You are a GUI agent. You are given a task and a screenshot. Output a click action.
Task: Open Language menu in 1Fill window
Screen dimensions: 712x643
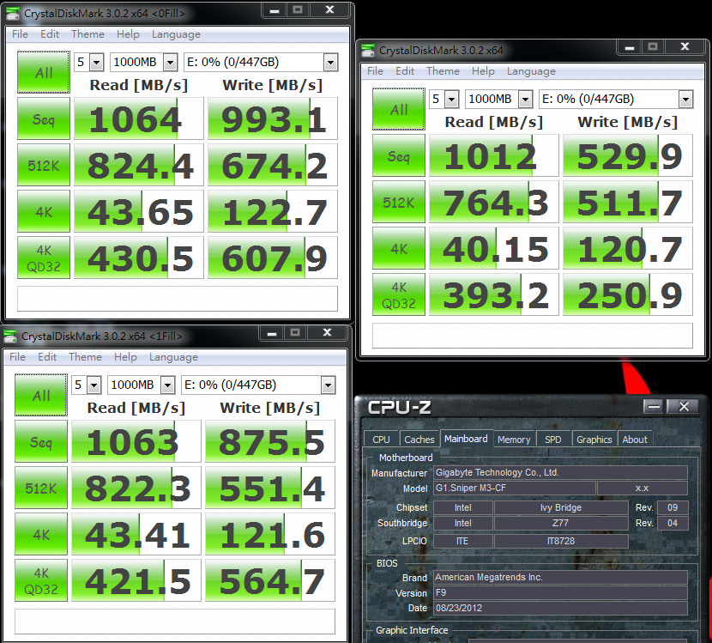point(173,357)
